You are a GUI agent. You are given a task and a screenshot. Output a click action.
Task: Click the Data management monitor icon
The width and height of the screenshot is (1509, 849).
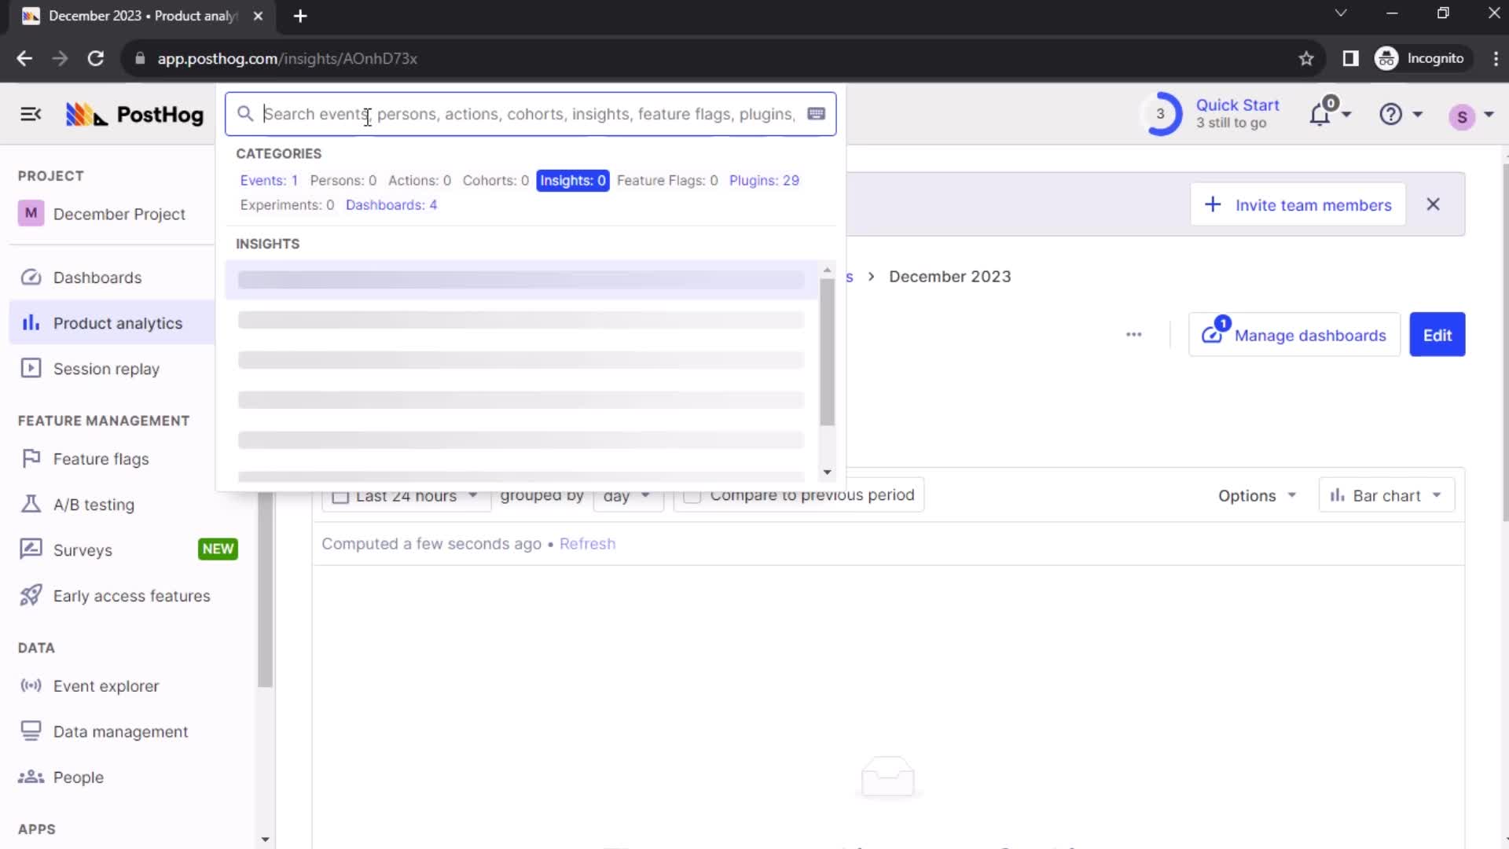pos(31,731)
